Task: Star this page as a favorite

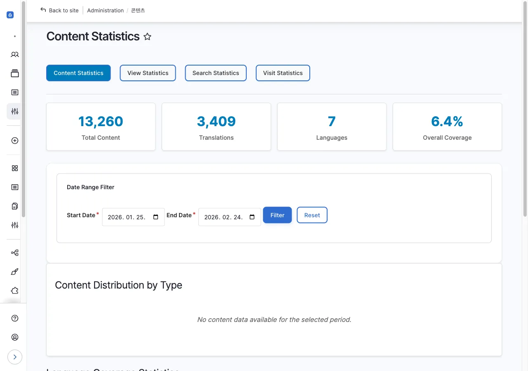Action: point(147,37)
